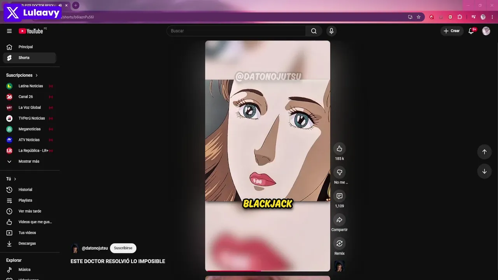Subscribe with the Suscribirse button

123,248
